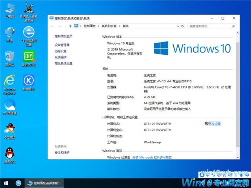Close the System window

pos(234,18)
